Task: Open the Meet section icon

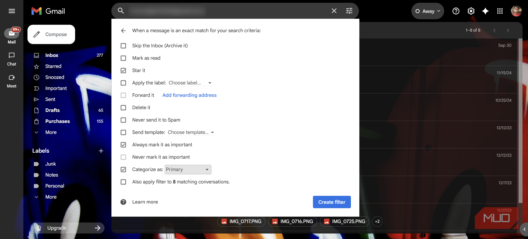Action: pyautogui.click(x=12, y=77)
